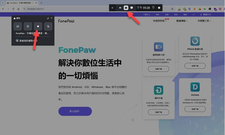
Task: Click the 馬上試用! button
Action: pyautogui.click(x=75, y=111)
